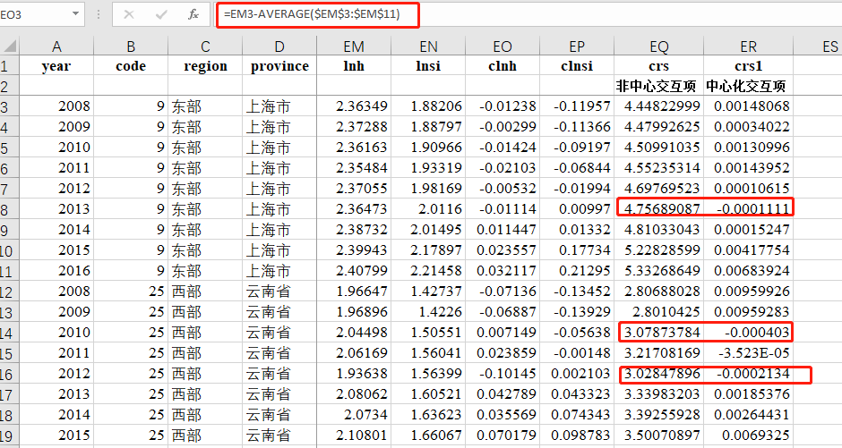The height and width of the screenshot is (448, 842).
Task: Click the 'crs1' header cell
Action: (748, 65)
